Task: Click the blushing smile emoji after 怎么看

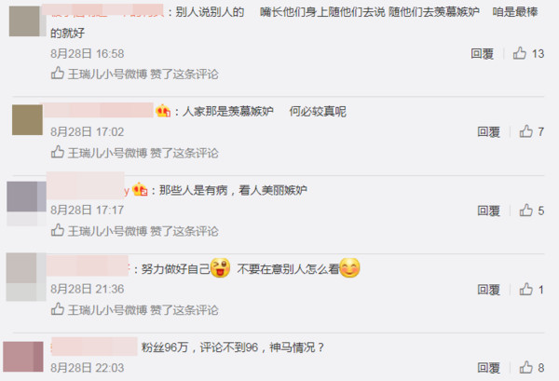Action: point(349,267)
